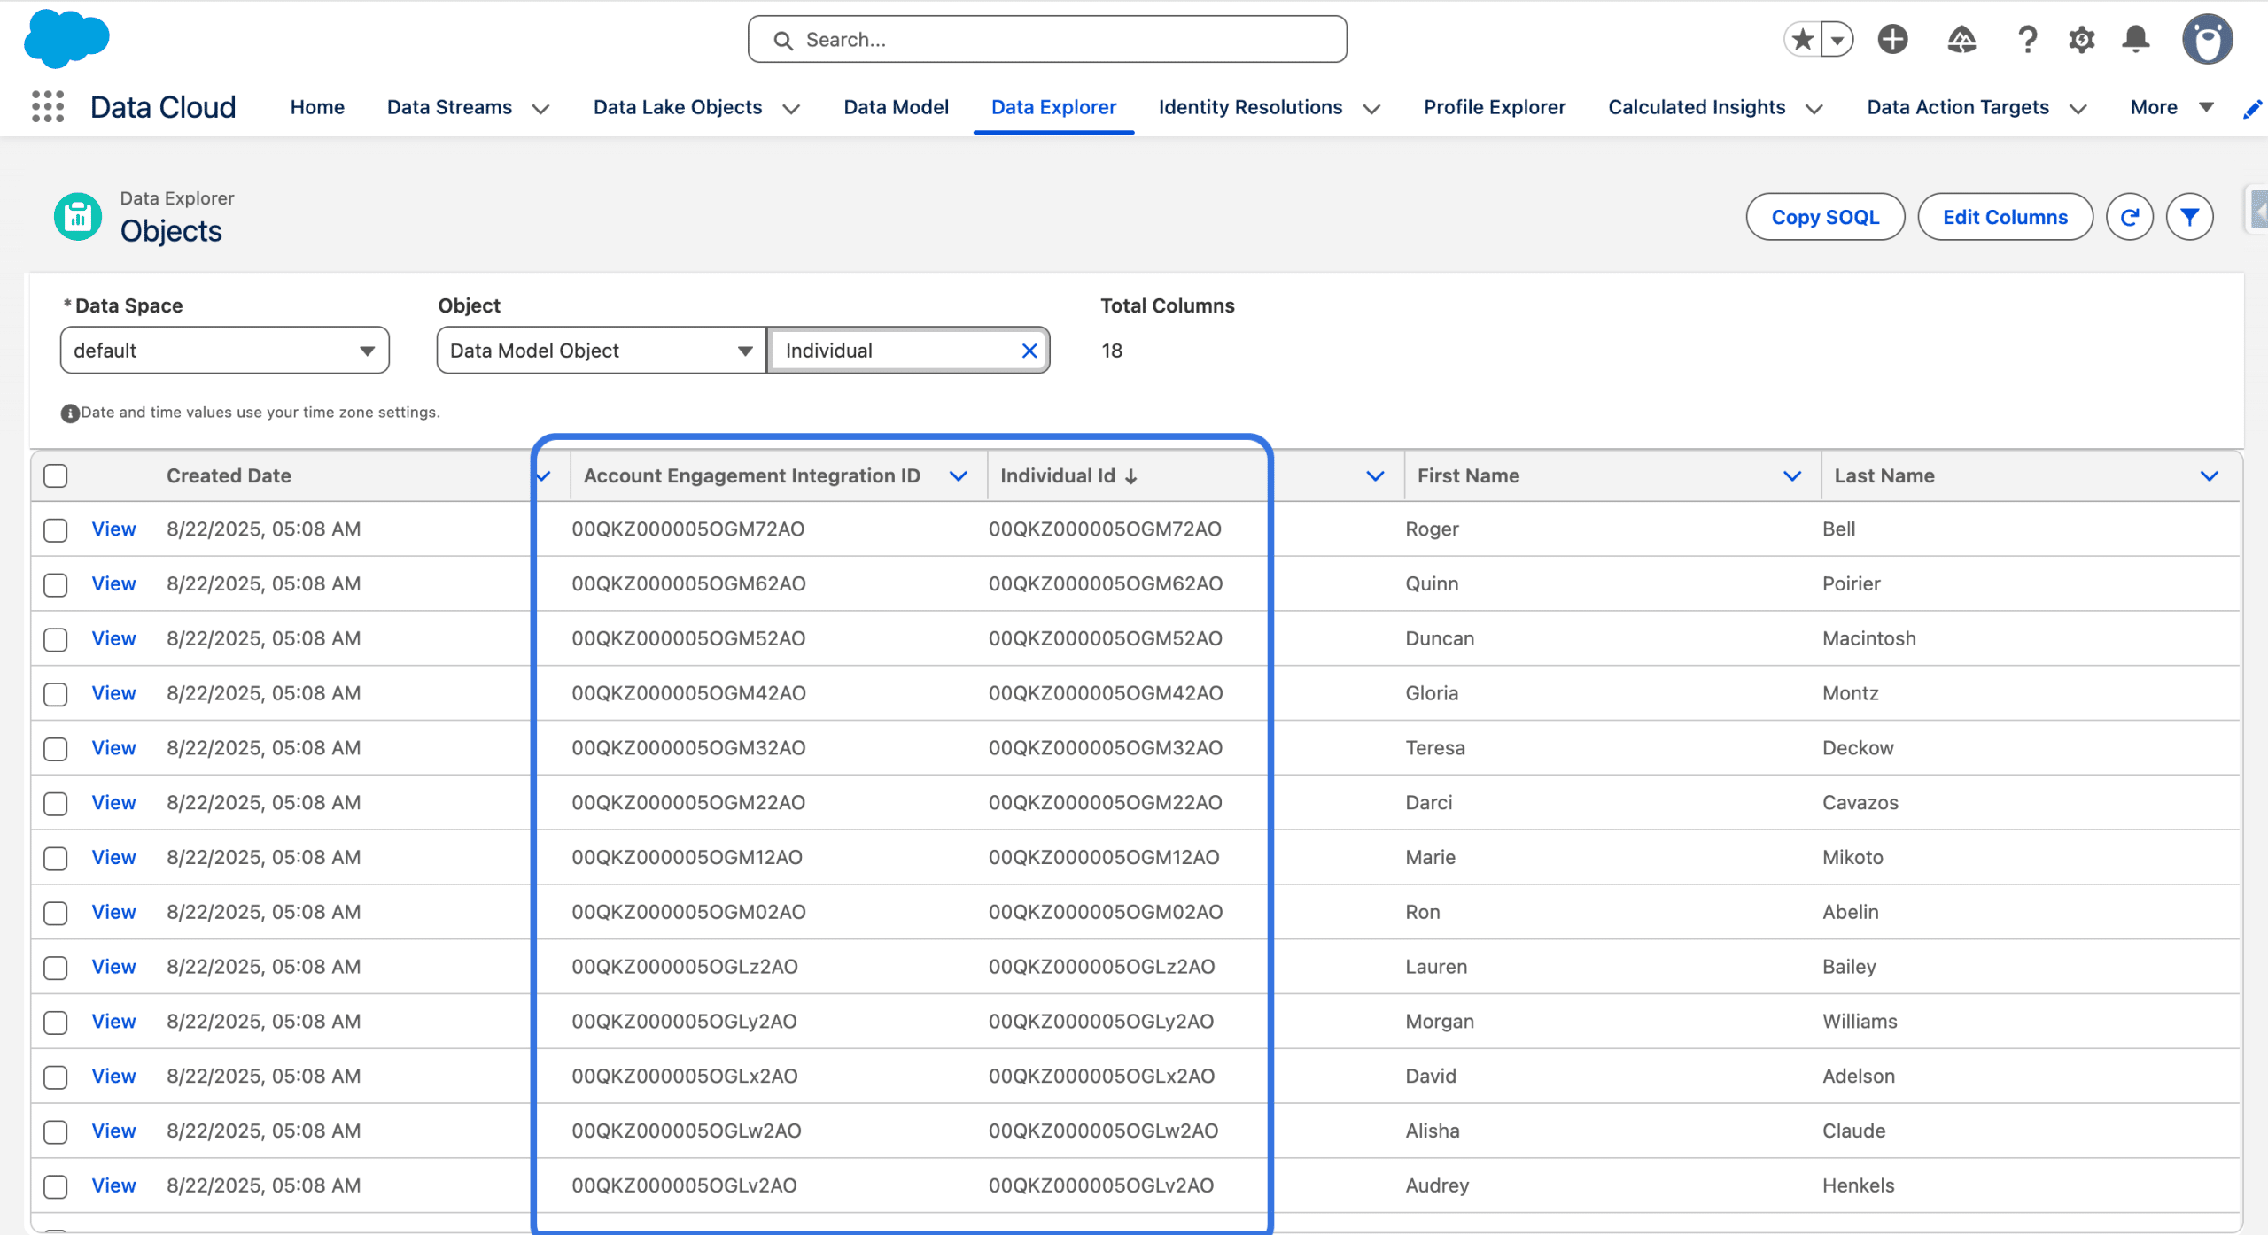Image resolution: width=2268 pixels, height=1235 pixels.
Task: Select the Gloria Montz row checkbox
Action: [x=56, y=694]
